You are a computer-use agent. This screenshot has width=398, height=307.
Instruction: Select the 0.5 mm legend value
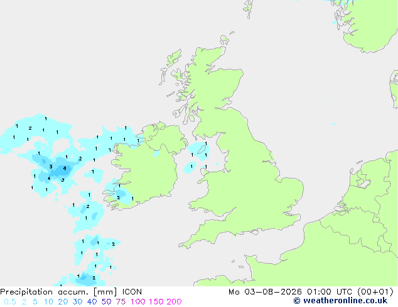tap(10, 302)
